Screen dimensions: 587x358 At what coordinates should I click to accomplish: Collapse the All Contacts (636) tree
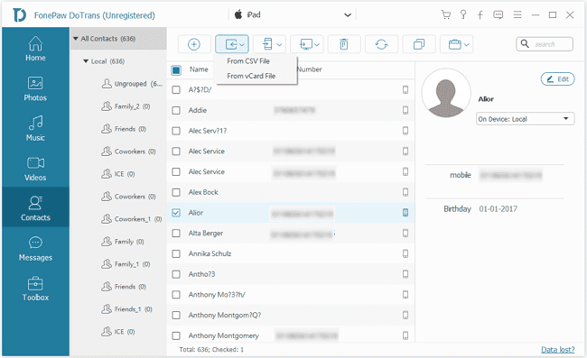pyautogui.click(x=76, y=39)
